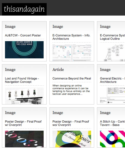View the General Electric architecture thumbnail
Viewport: 125px width, 149px height.
[x=112, y=96]
